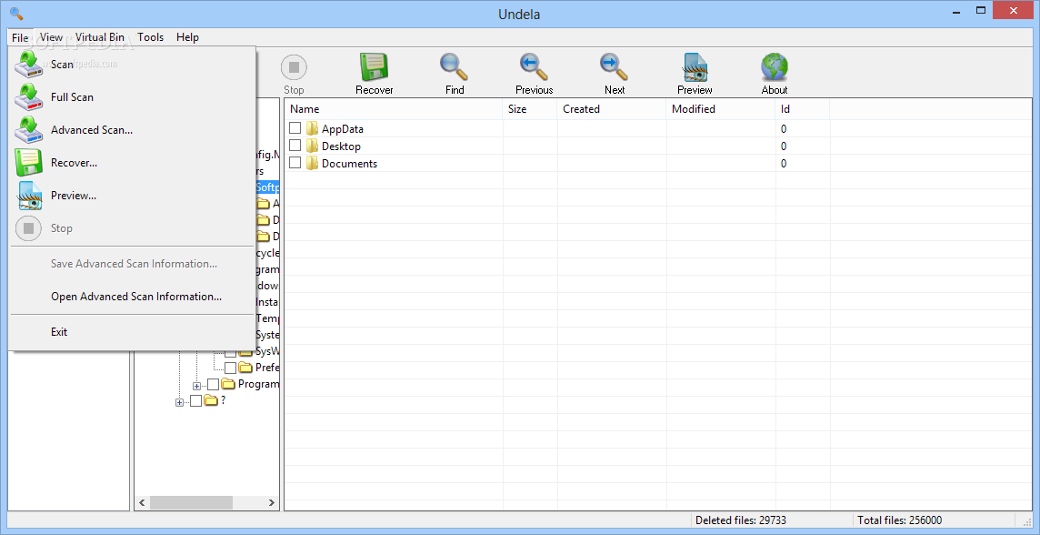Sort file list by Created column
This screenshot has height=535, width=1040.
612,109
